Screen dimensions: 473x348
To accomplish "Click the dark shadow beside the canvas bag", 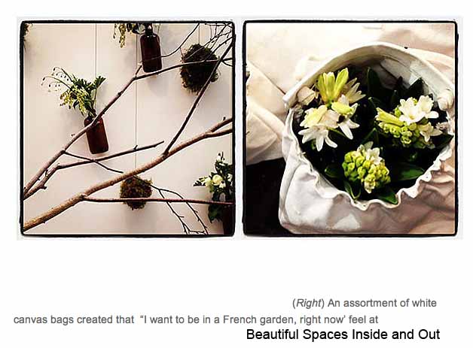I will click(x=262, y=195).
